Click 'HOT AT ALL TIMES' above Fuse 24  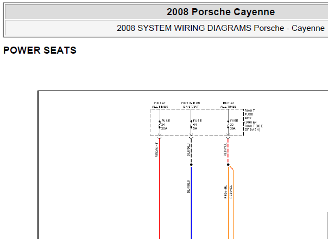[160, 105]
